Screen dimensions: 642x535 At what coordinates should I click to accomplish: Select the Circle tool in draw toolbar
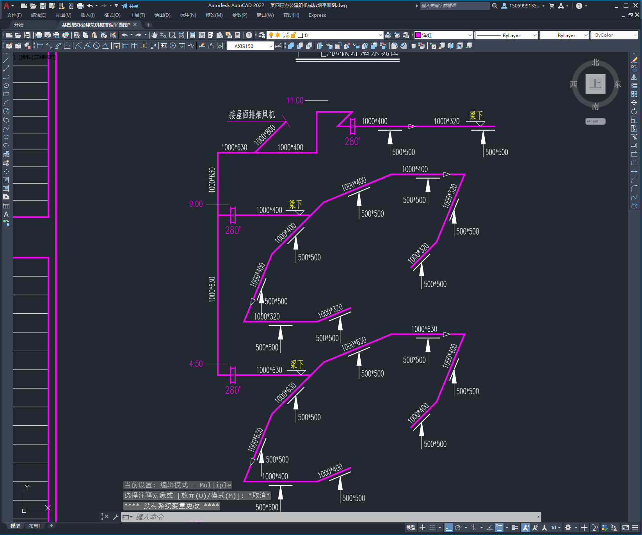coord(6,111)
